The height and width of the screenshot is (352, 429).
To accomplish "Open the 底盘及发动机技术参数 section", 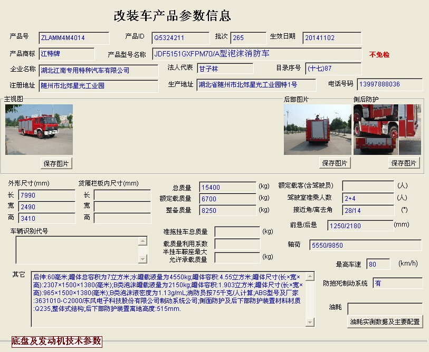I will pos(56,341).
